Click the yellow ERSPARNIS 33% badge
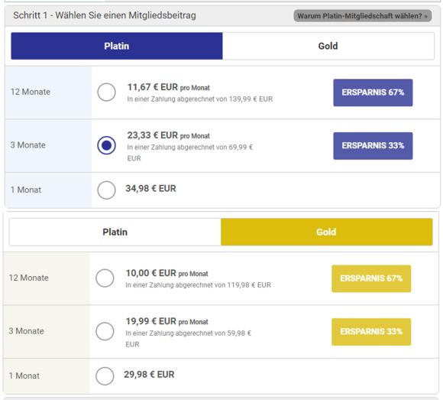443x400 pixels. click(371, 331)
